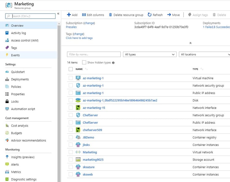Click the Subscription change link
Screen dimensions: 230x182
click(89, 23)
